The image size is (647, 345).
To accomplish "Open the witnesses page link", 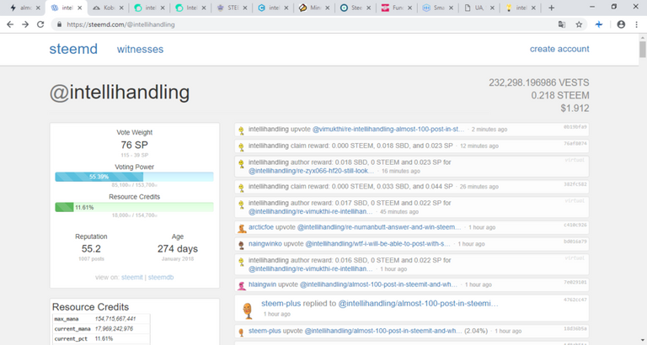I will point(140,50).
